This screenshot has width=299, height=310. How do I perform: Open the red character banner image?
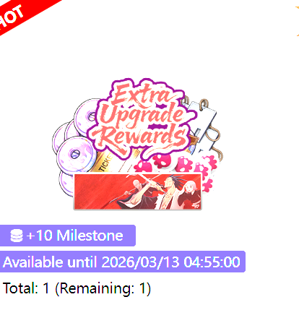coord(137,191)
